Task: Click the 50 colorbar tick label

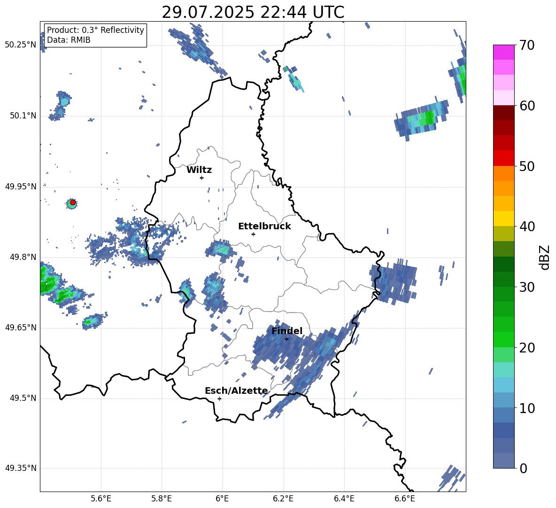Action: 527,166
